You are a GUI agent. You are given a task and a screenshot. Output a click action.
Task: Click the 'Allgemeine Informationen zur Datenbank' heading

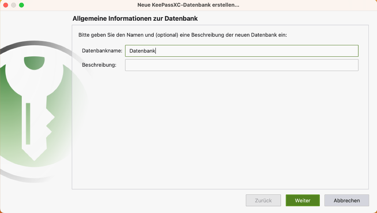tap(135, 18)
